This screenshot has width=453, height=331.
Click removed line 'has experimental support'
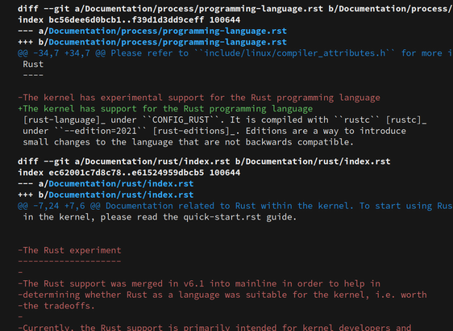[199, 98]
